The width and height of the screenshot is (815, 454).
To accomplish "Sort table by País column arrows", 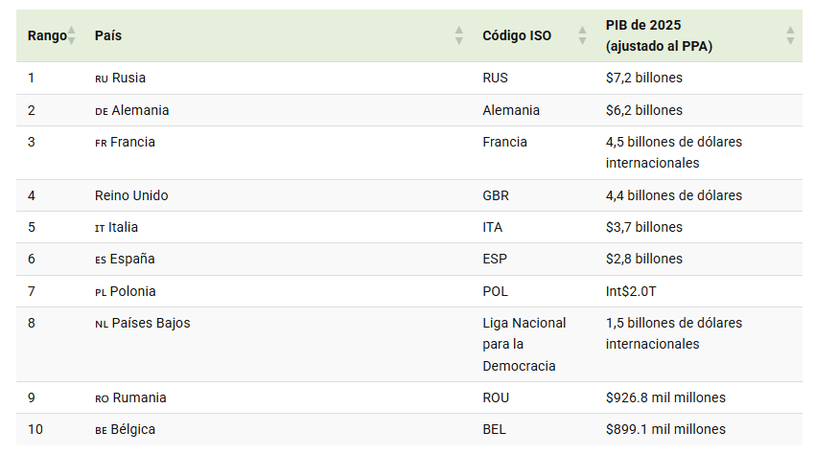I will pyautogui.click(x=458, y=35).
